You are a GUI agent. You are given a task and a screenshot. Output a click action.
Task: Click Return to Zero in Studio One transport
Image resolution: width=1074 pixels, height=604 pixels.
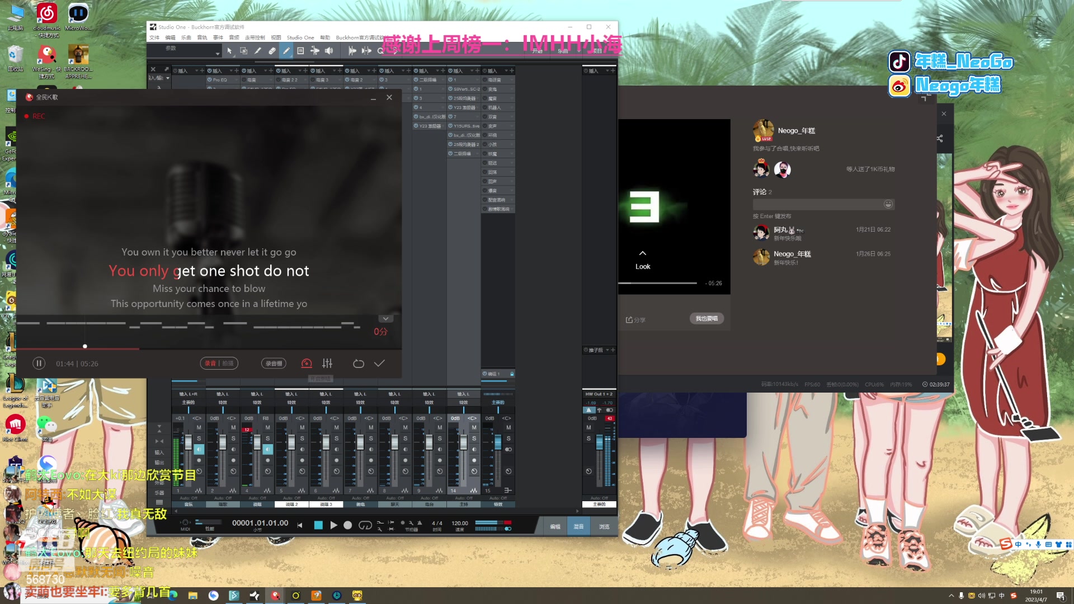click(x=300, y=525)
